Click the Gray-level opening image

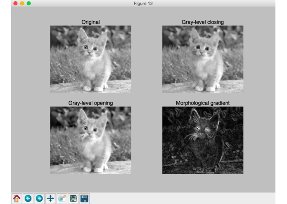(x=91, y=140)
